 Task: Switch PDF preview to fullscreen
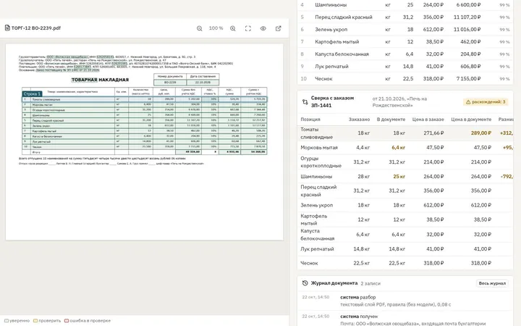[x=248, y=28]
